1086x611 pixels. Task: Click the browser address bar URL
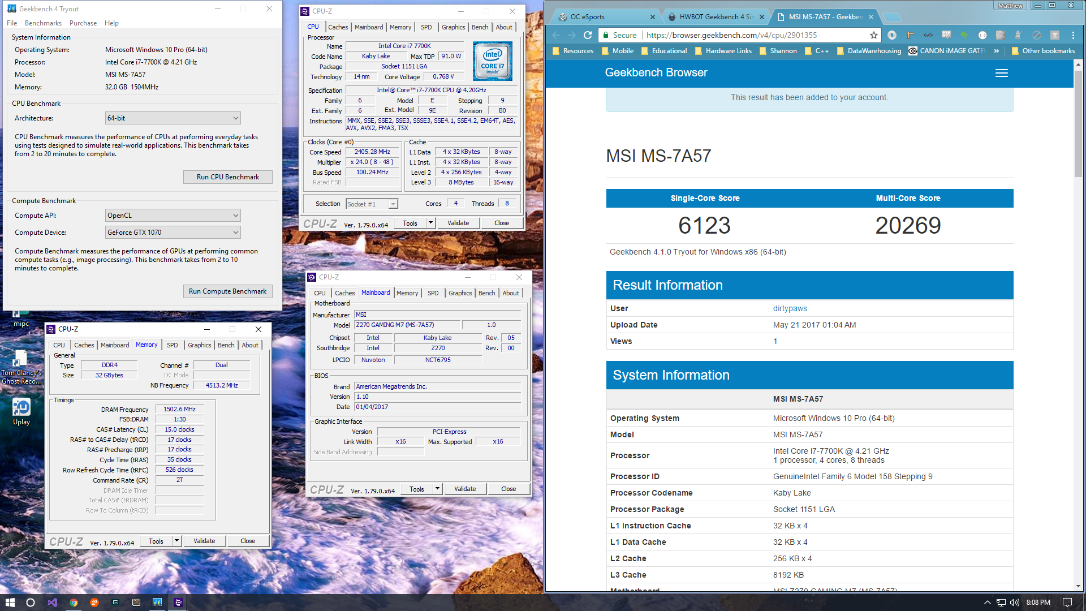[x=731, y=35]
